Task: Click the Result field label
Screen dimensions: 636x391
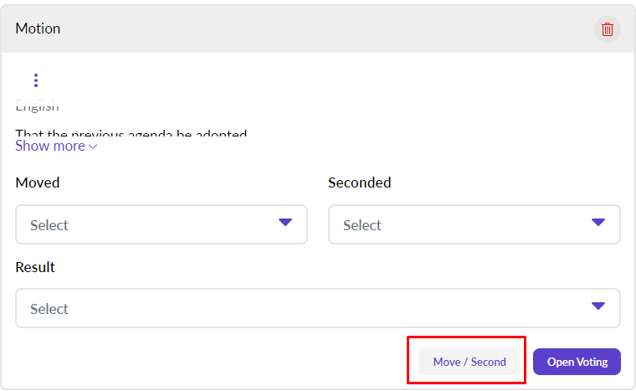Action: point(35,267)
